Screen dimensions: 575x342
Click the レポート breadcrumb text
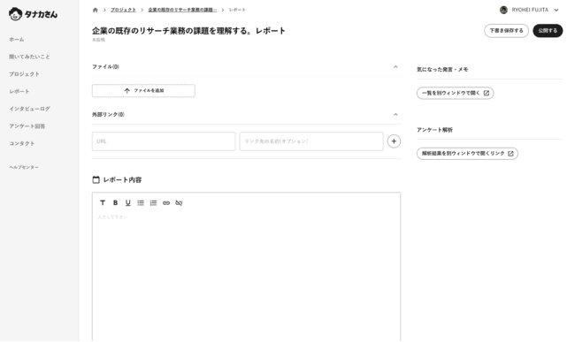[237, 10]
